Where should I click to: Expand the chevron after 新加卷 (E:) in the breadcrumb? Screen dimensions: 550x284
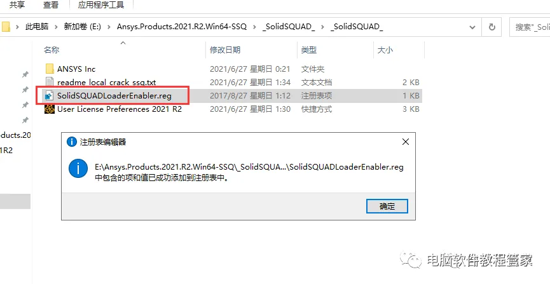coord(109,27)
